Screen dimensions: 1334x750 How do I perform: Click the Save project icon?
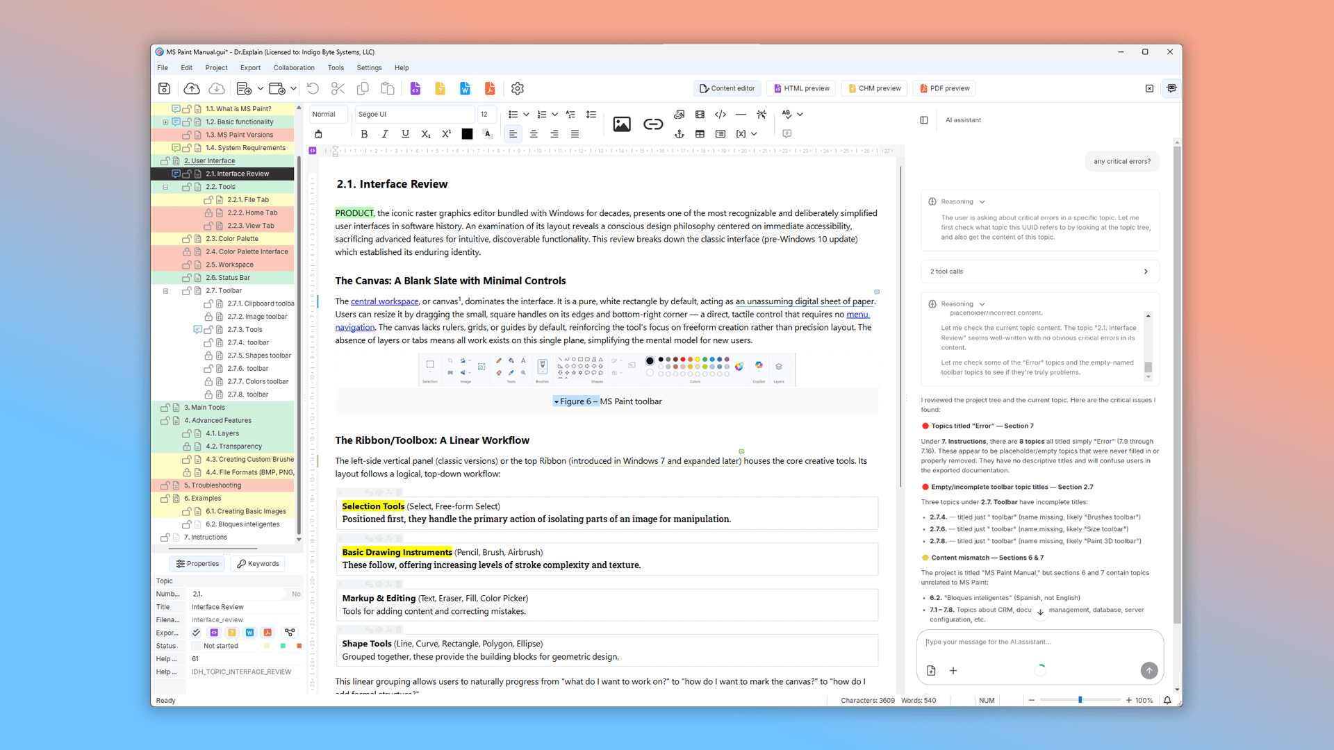pyautogui.click(x=164, y=88)
